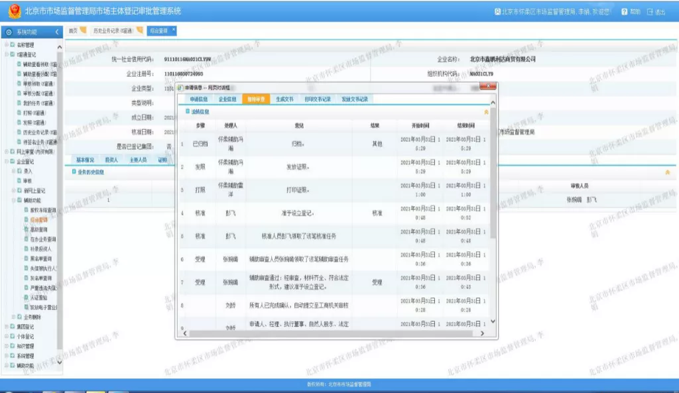This screenshot has width=679, height=393.
Task: Switch to the 企业信息 tab in dialog
Action: click(x=227, y=99)
